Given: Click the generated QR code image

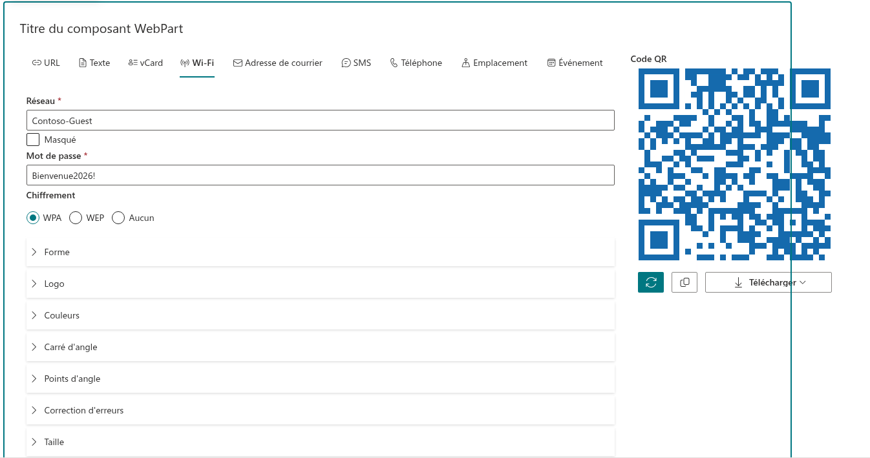Looking at the screenshot, I should (734, 165).
